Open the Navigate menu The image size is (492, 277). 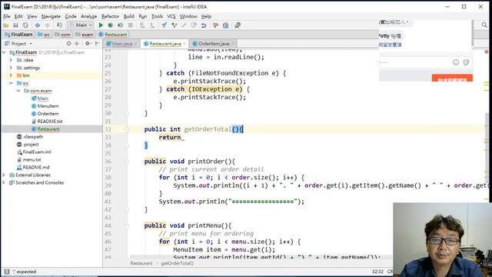[x=51, y=16]
